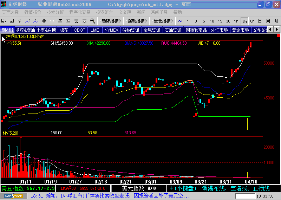Open the 行情报价 menu
Viewport: 281px width, 200px height.
pyautogui.click(x=33, y=12)
